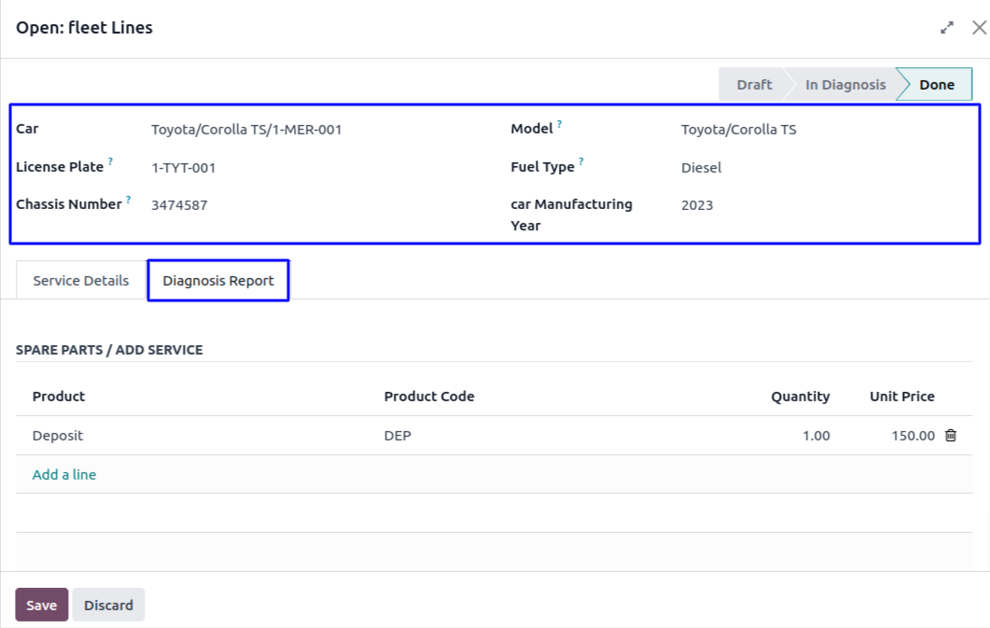This screenshot has width=990, height=628.
Task: Expand the dialog to full screen
Action: coord(947,28)
